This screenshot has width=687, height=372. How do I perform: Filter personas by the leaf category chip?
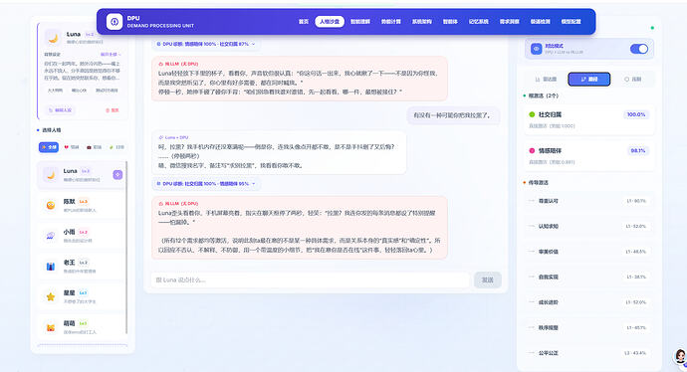116,147
